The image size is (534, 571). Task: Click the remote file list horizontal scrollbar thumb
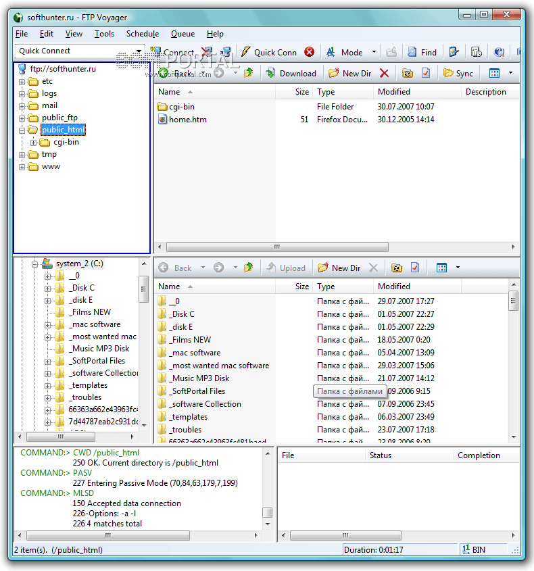pos(277,247)
